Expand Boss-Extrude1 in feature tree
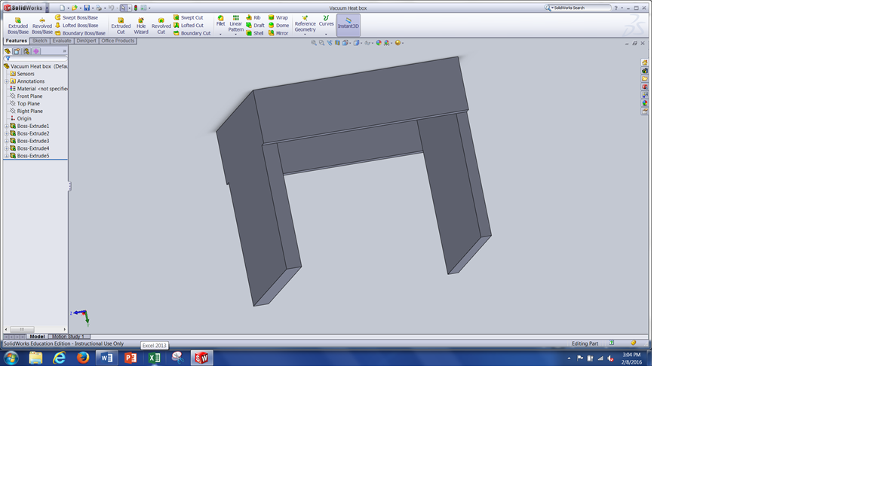This screenshot has height=488, width=869. point(7,127)
